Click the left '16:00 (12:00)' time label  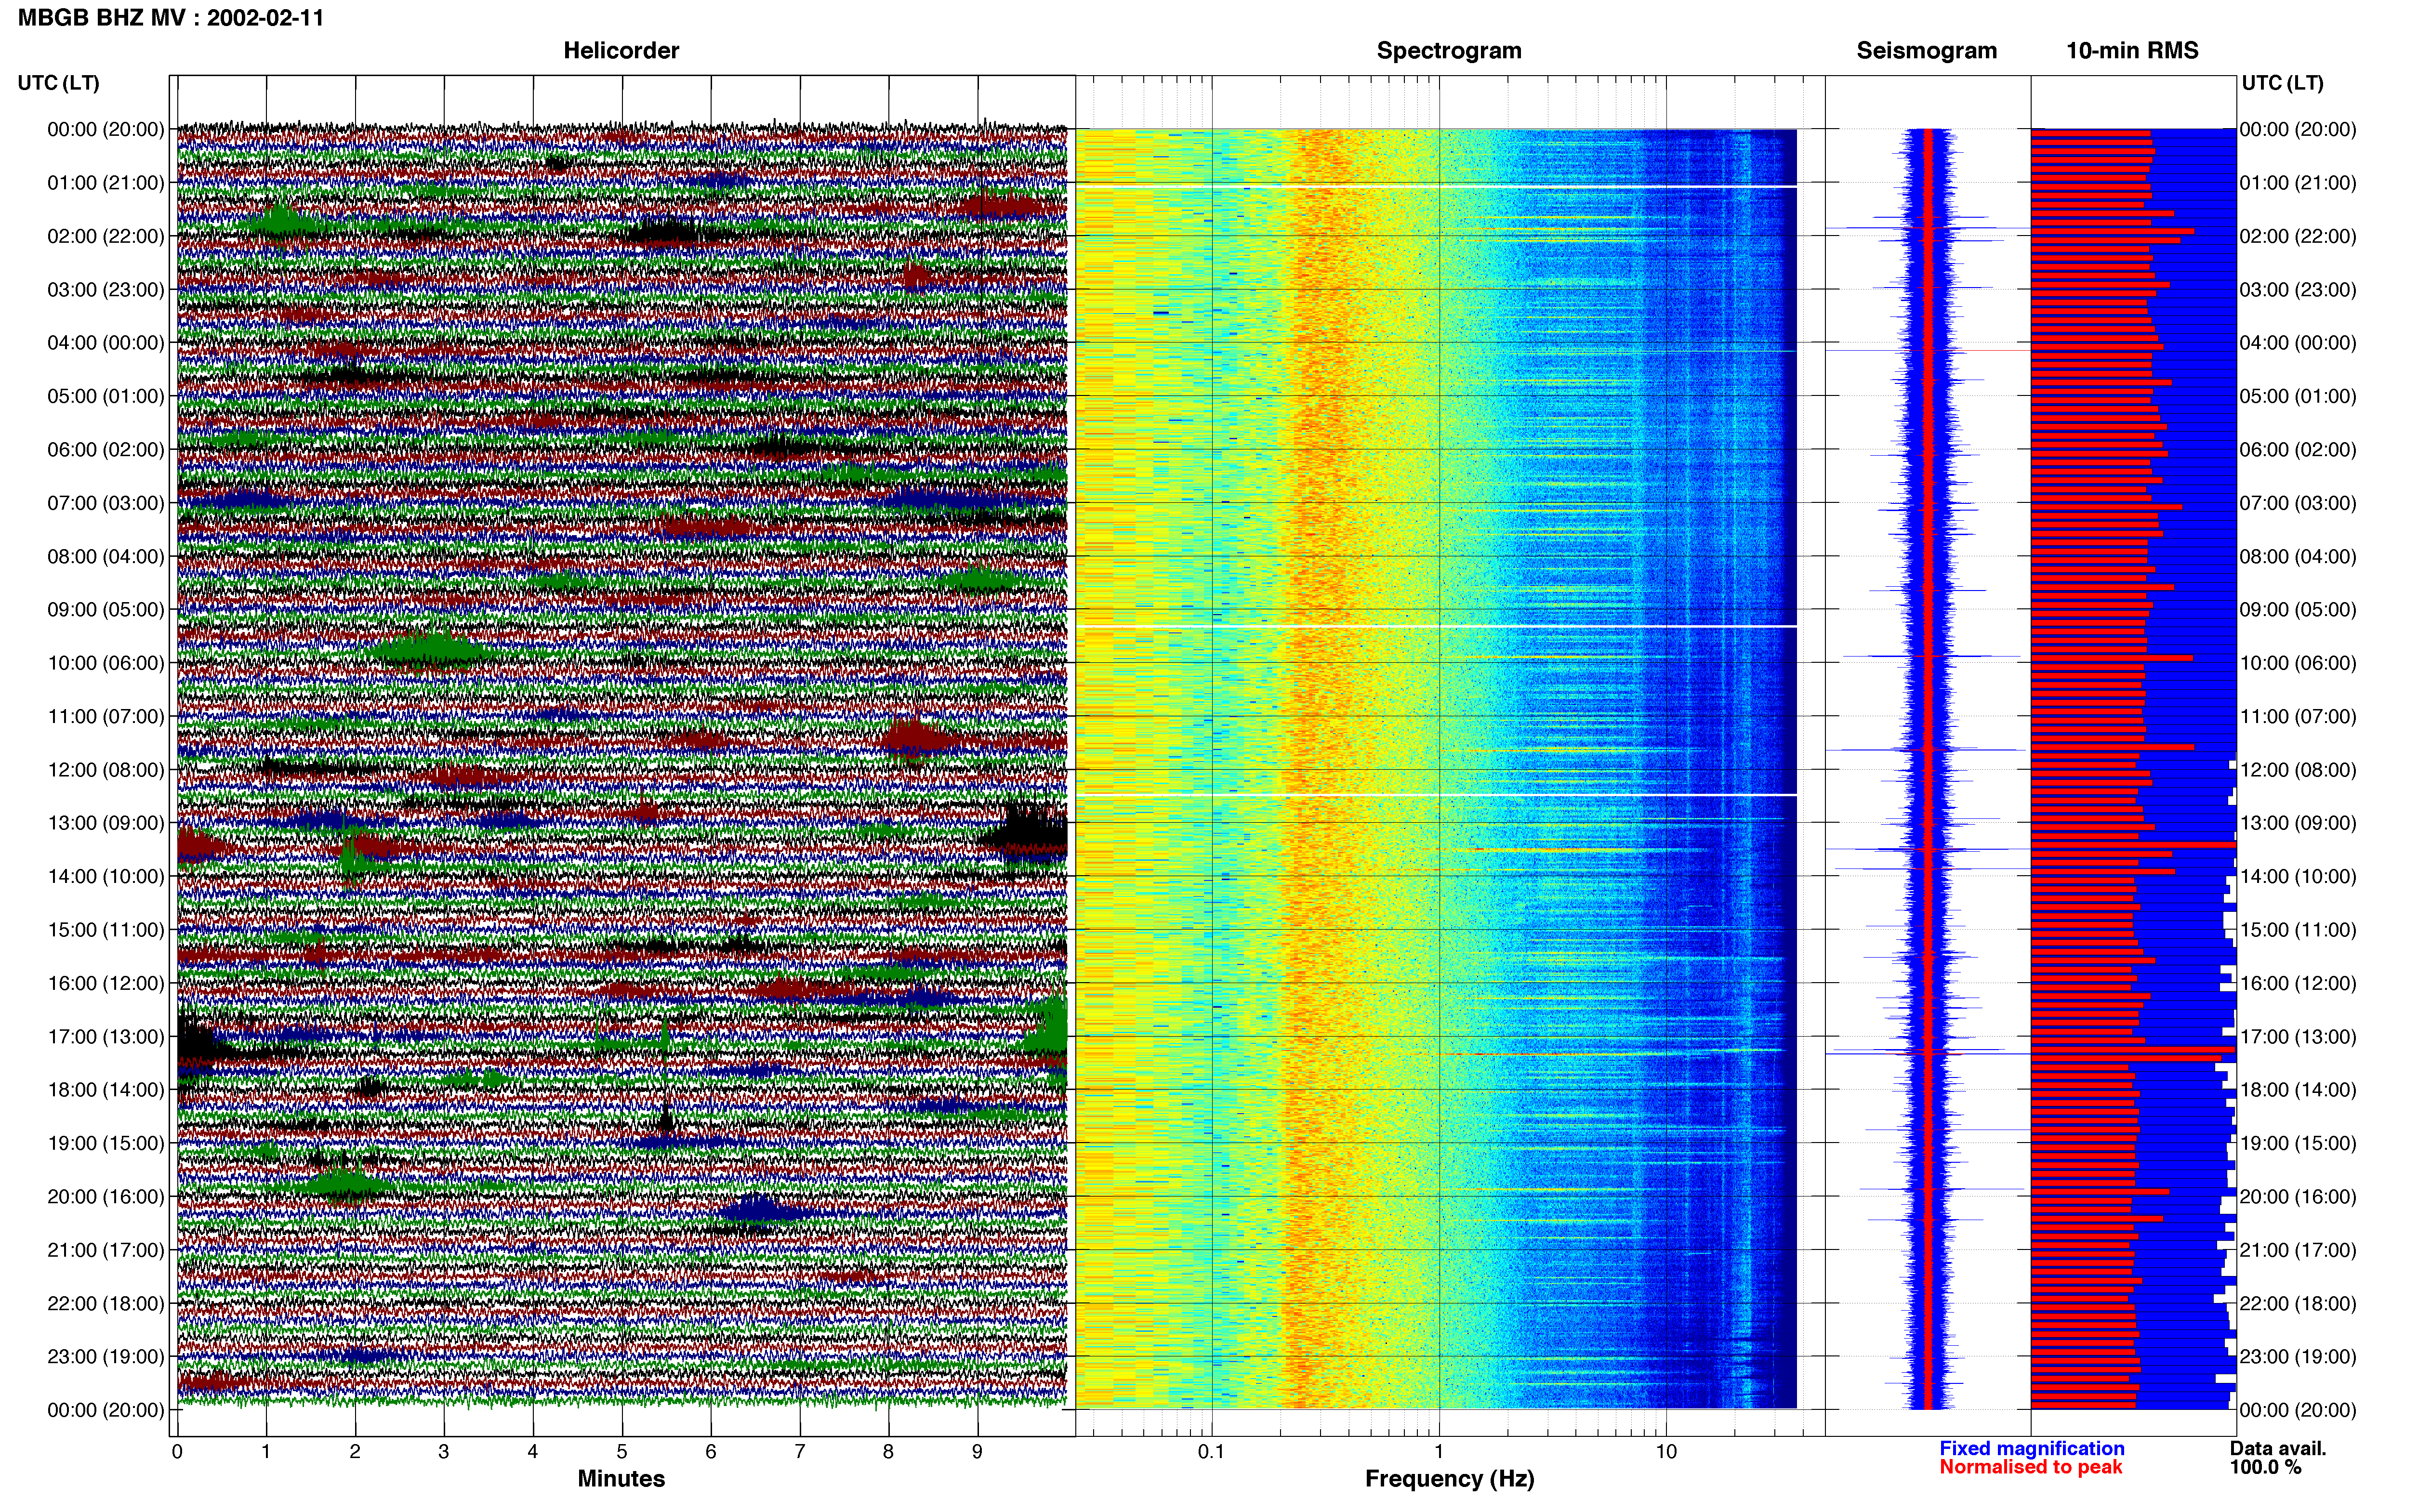coord(106,983)
